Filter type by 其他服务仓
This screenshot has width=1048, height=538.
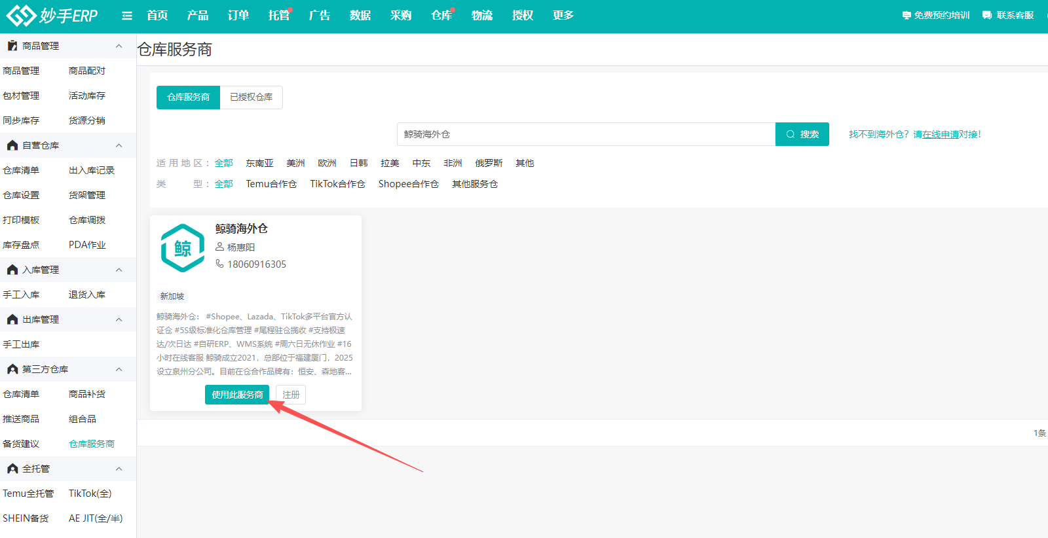click(475, 184)
